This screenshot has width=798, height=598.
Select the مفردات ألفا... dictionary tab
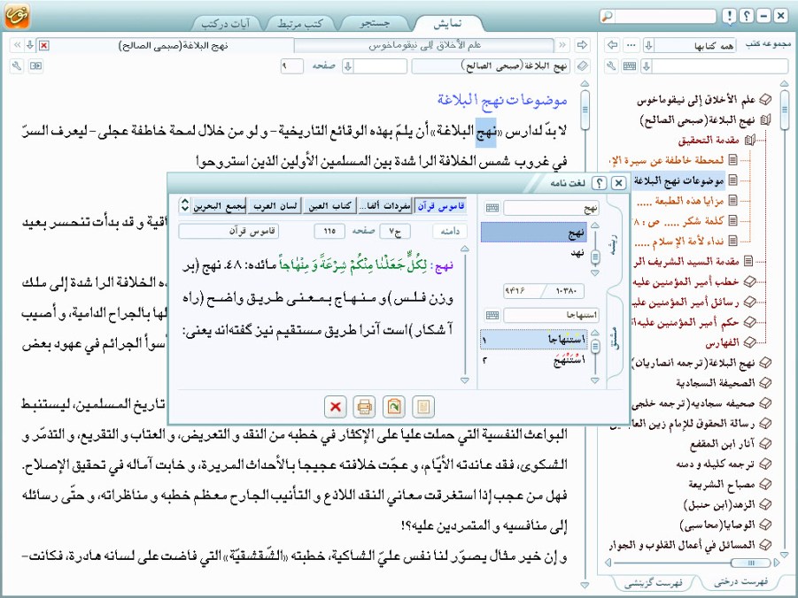click(384, 205)
